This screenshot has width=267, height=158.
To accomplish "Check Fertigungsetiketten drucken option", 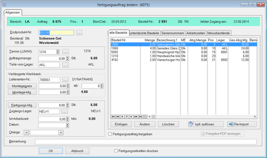I will pyautogui.click(x=116, y=151).
